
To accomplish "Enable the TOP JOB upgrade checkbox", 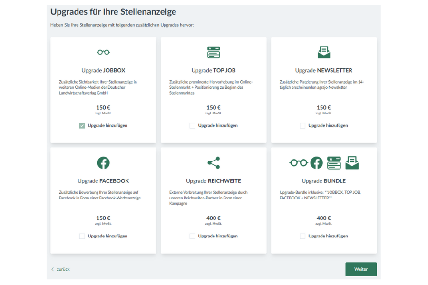I will tap(192, 126).
